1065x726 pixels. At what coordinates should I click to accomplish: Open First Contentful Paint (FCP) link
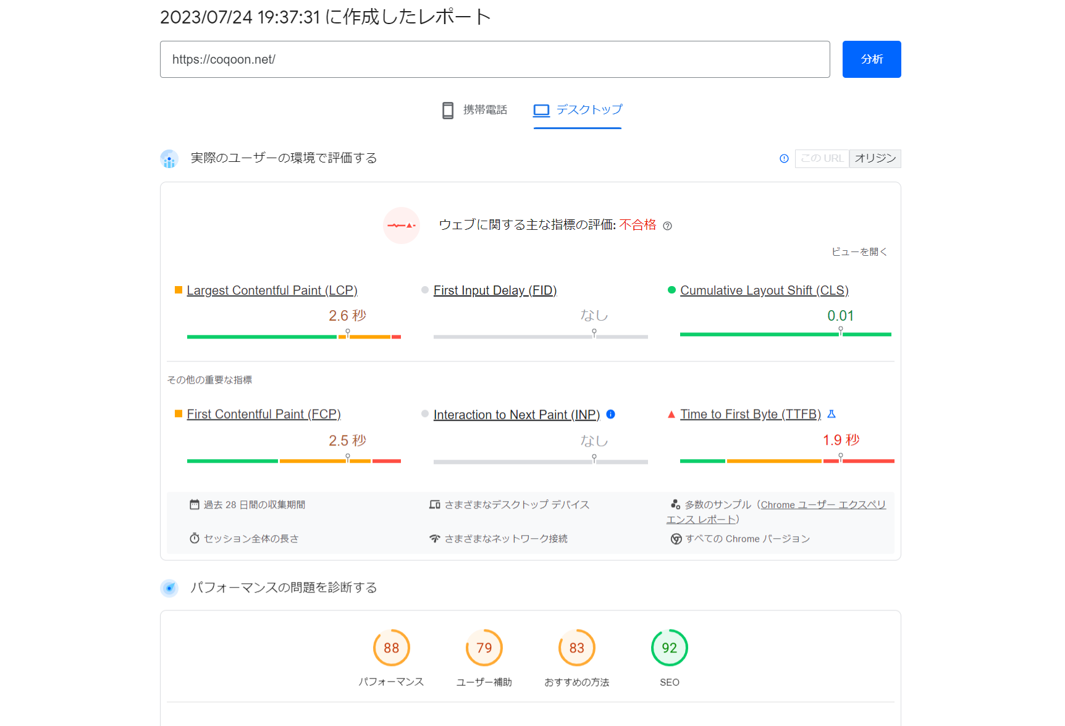[x=264, y=414]
